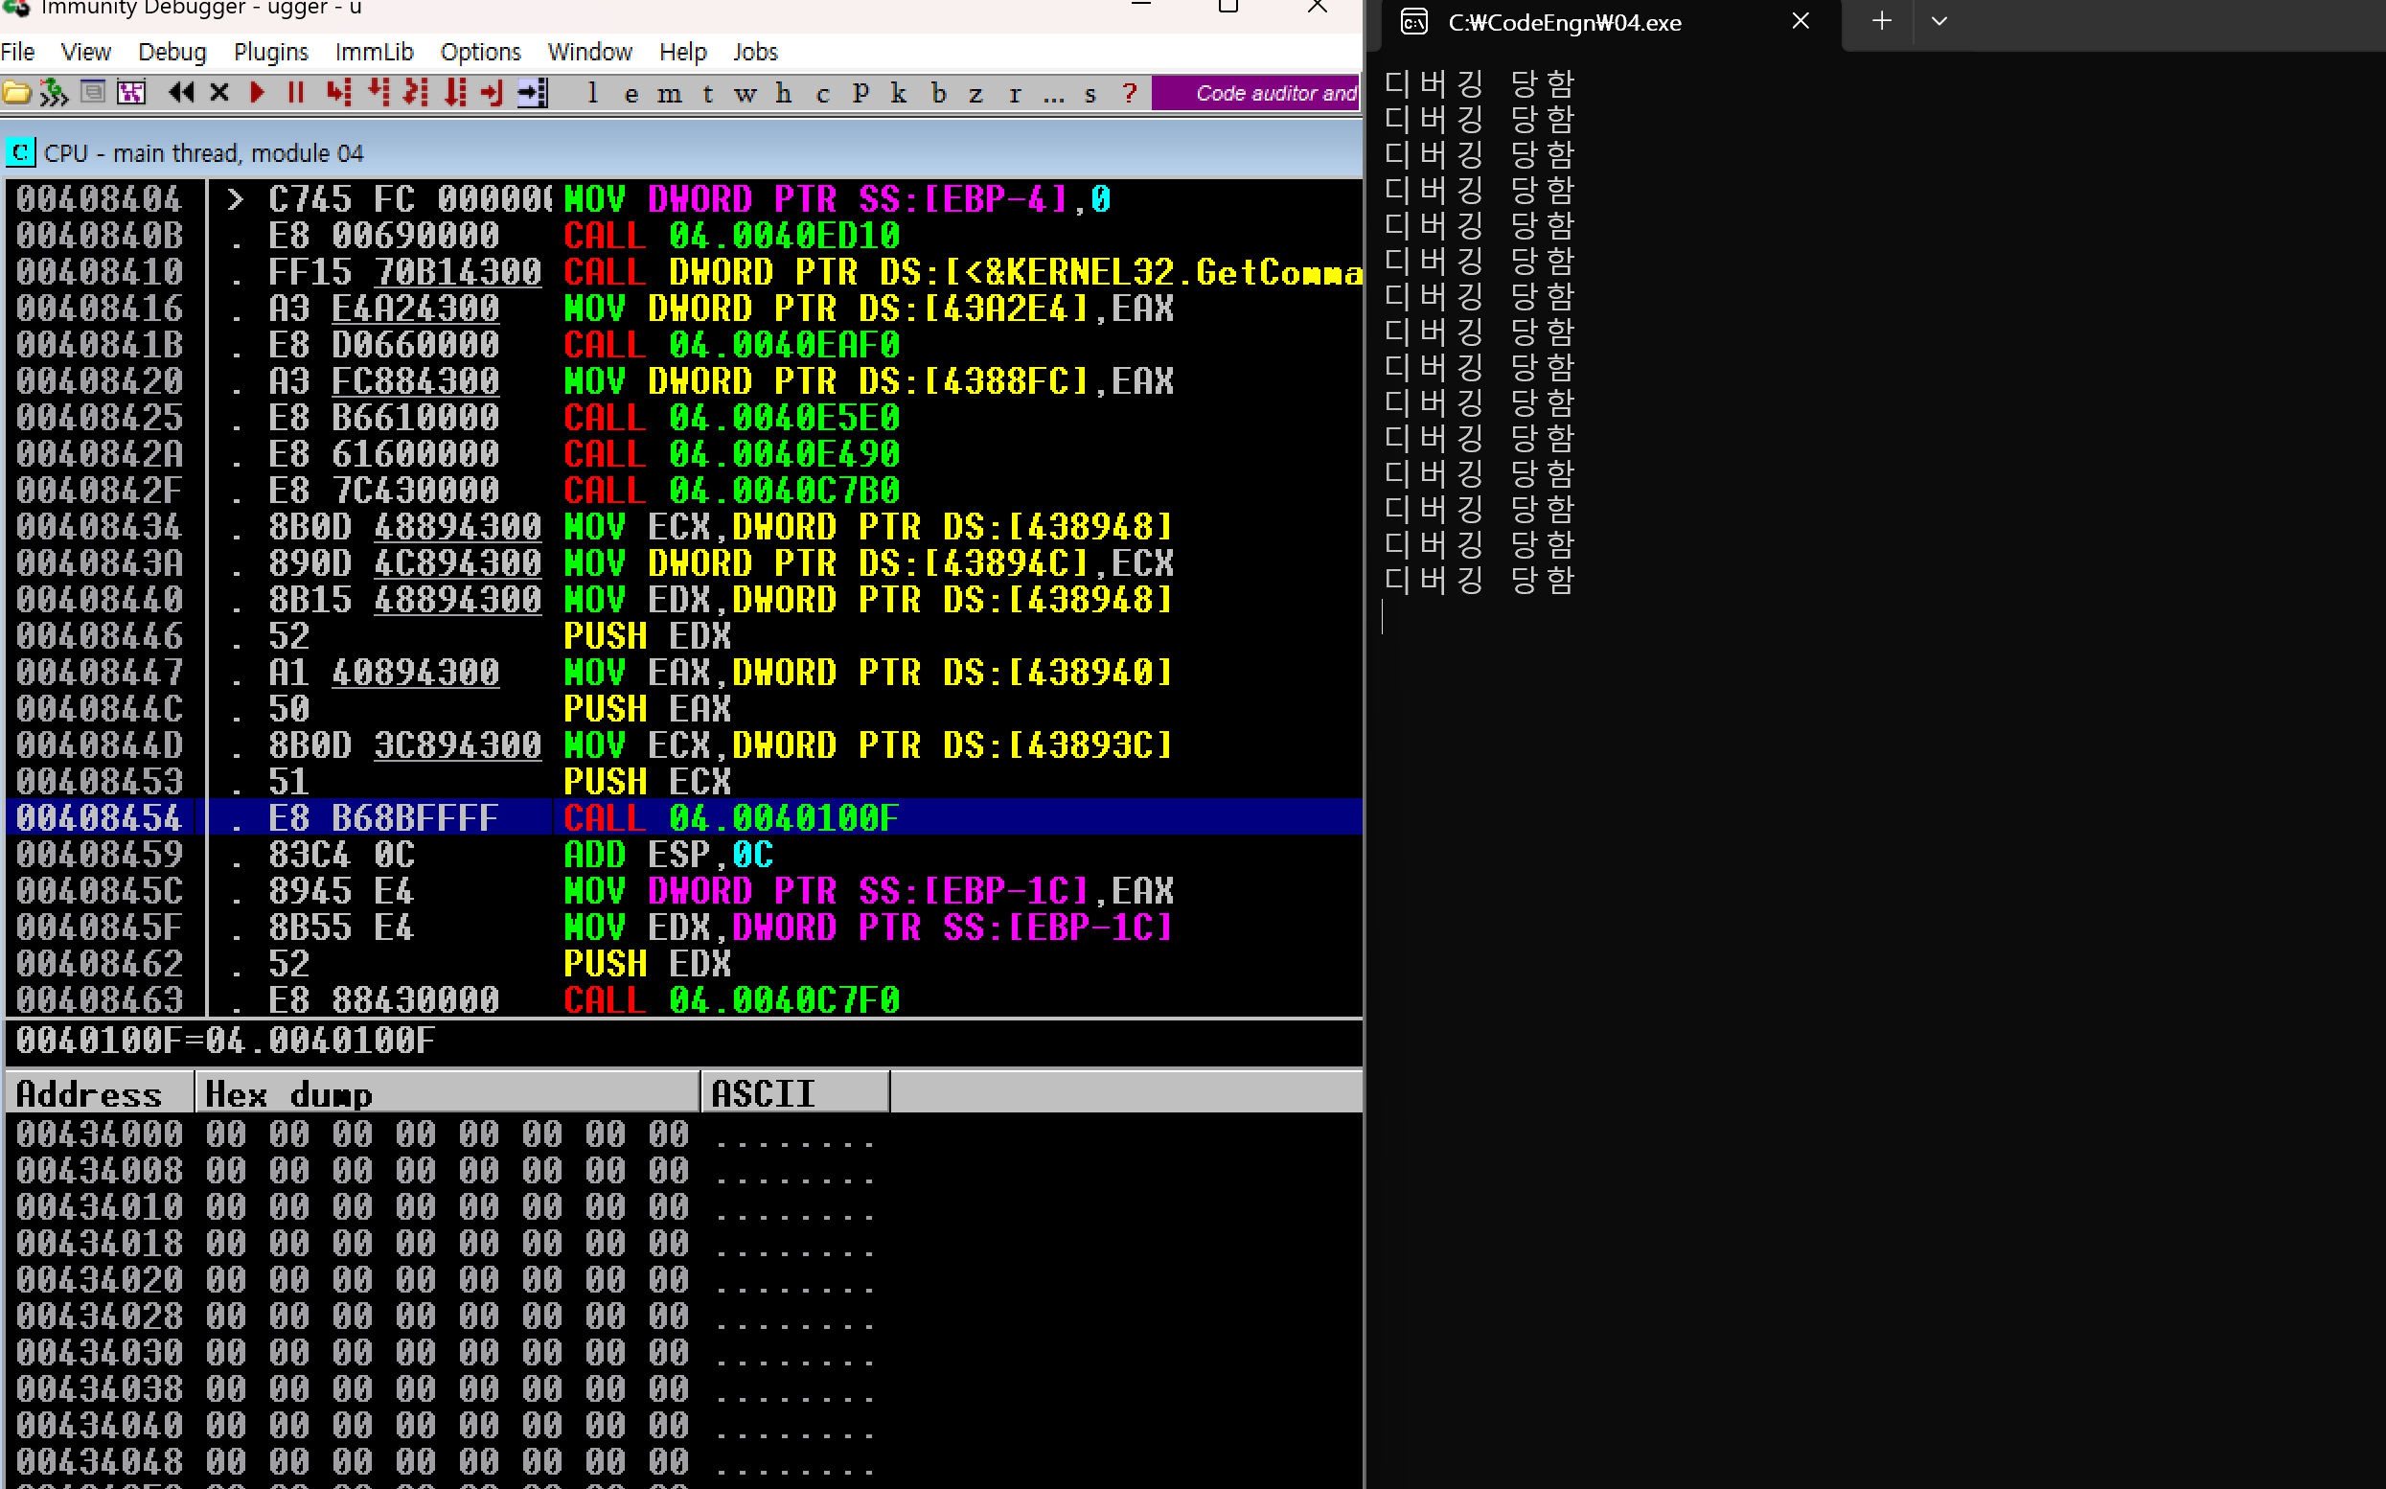Click the Restart program rewind icon
Image resolution: width=2386 pixels, height=1489 pixels.
click(180, 93)
